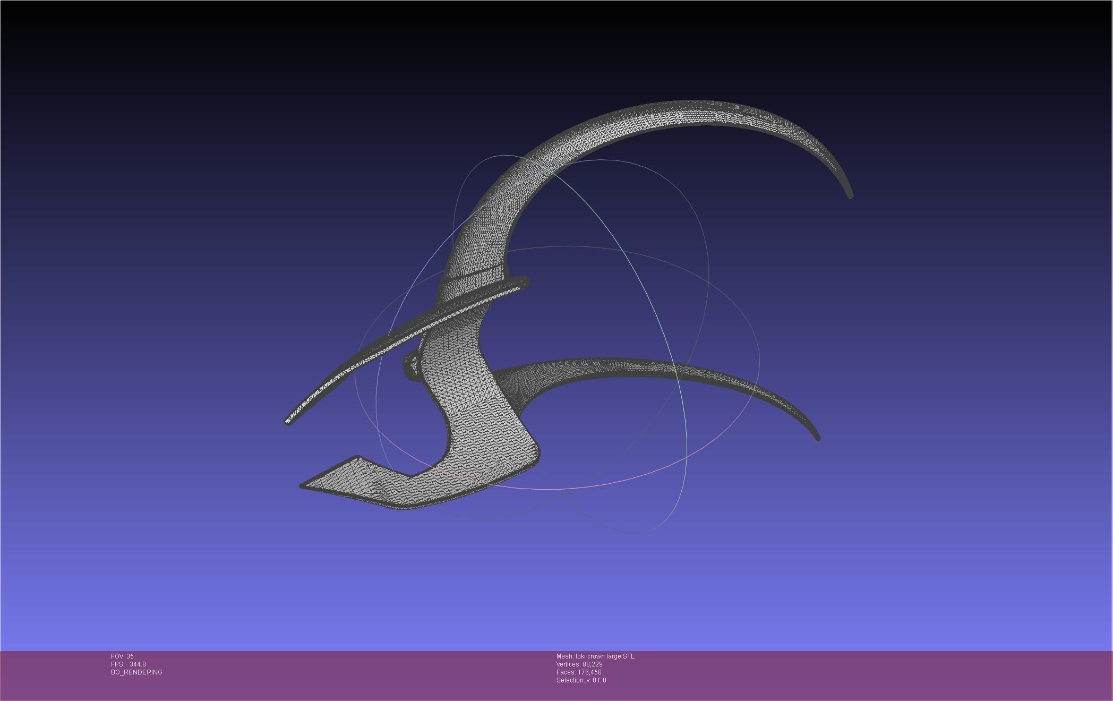
Task: Click the BO_RENDERING status text
Action: [x=136, y=672]
